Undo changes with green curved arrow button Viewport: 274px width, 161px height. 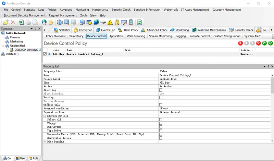tap(264, 43)
